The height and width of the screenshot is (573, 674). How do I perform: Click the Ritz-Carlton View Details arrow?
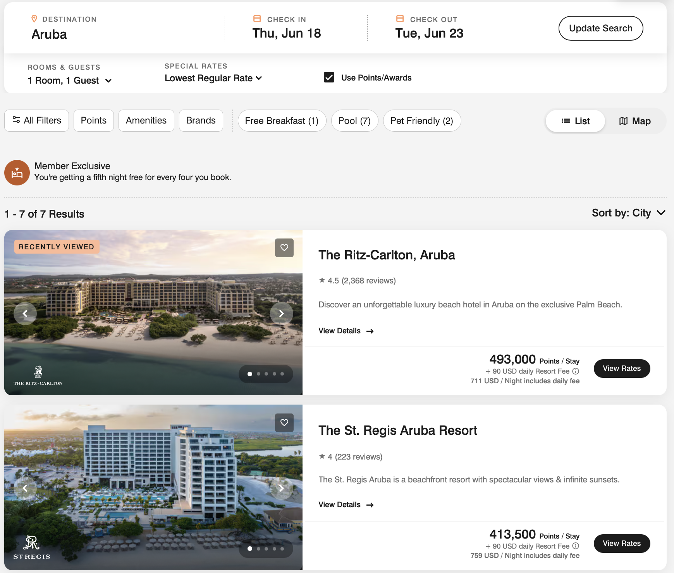(370, 331)
